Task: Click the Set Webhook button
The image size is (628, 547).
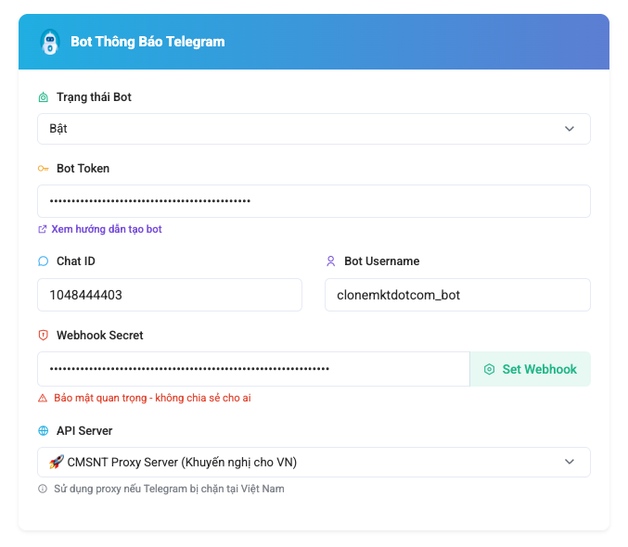Action: [531, 369]
